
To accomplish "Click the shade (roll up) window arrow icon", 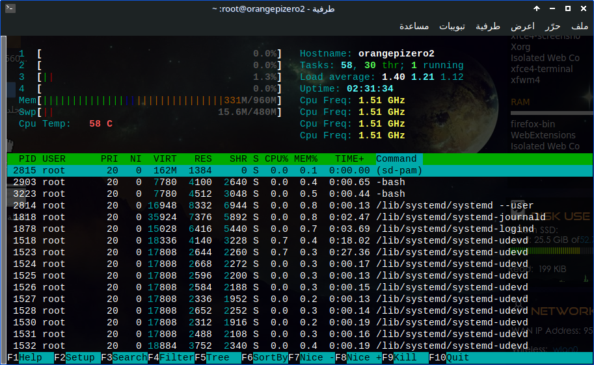I will click(537, 9).
